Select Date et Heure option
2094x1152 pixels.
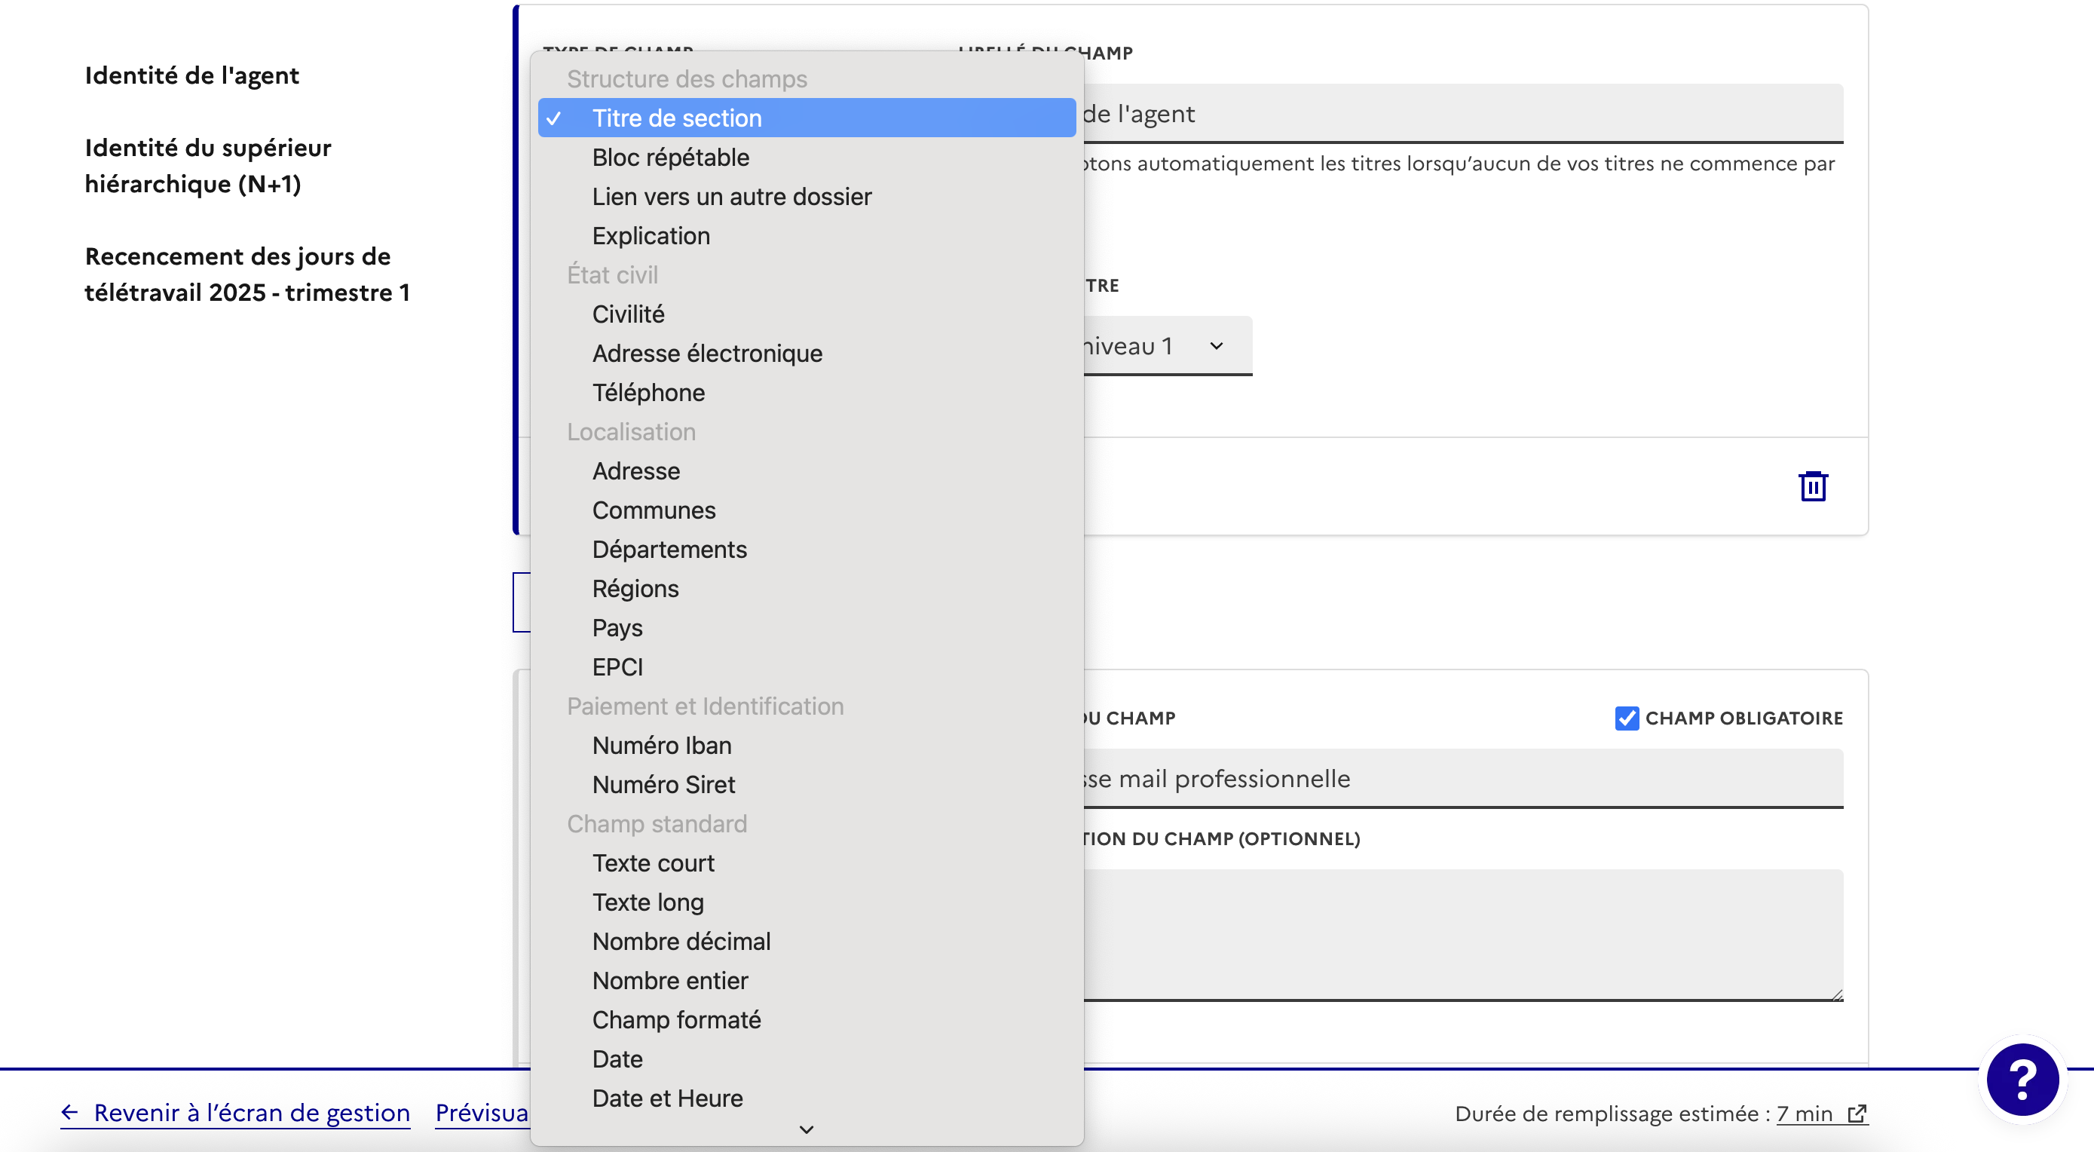[x=666, y=1098]
